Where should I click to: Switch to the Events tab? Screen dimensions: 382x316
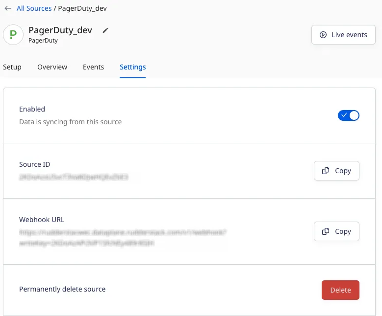[93, 67]
